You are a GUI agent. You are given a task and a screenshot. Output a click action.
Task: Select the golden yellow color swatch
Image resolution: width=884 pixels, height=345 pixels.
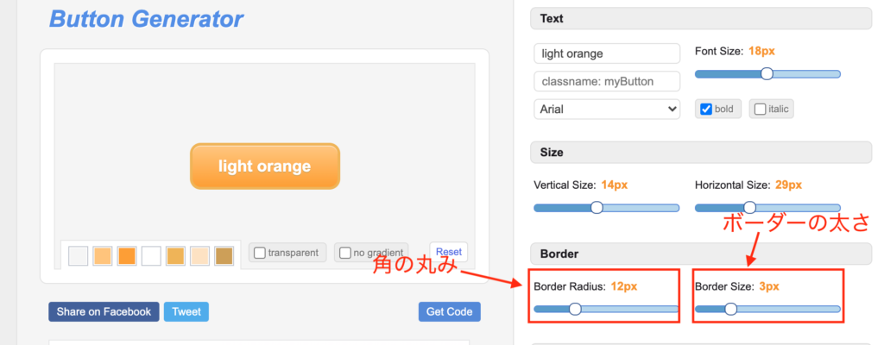click(175, 255)
